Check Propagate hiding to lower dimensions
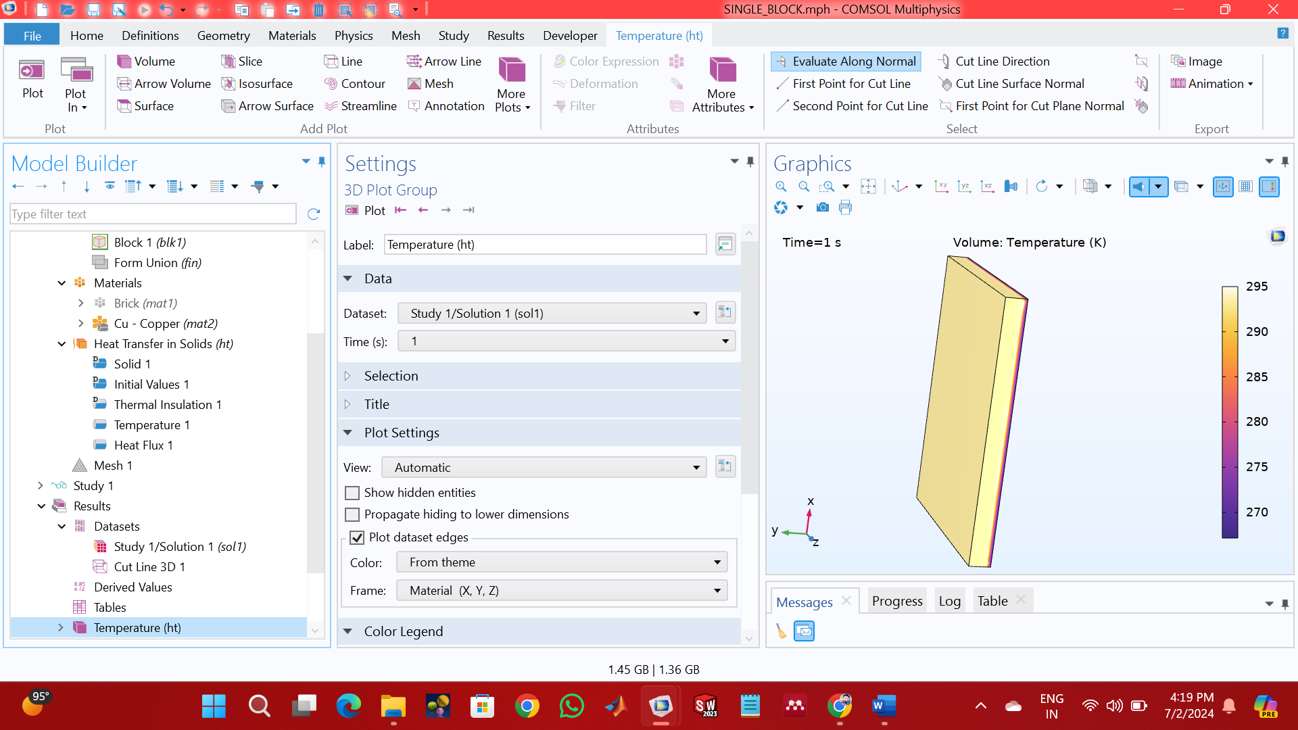The width and height of the screenshot is (1298, 730). tap(352, 514)
